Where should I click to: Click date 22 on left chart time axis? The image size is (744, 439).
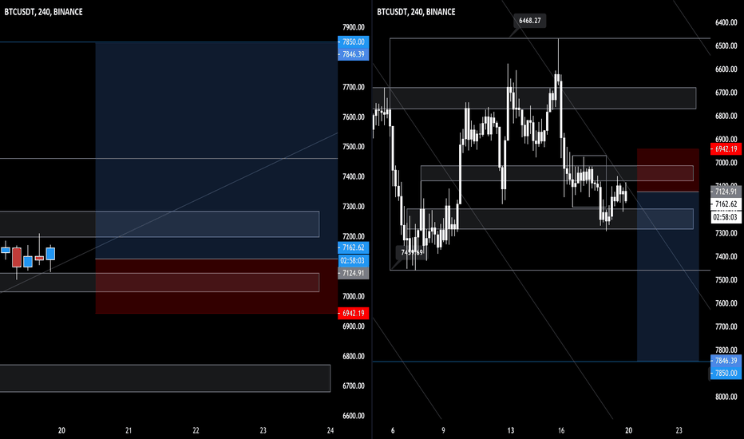[x=196, y=430]
